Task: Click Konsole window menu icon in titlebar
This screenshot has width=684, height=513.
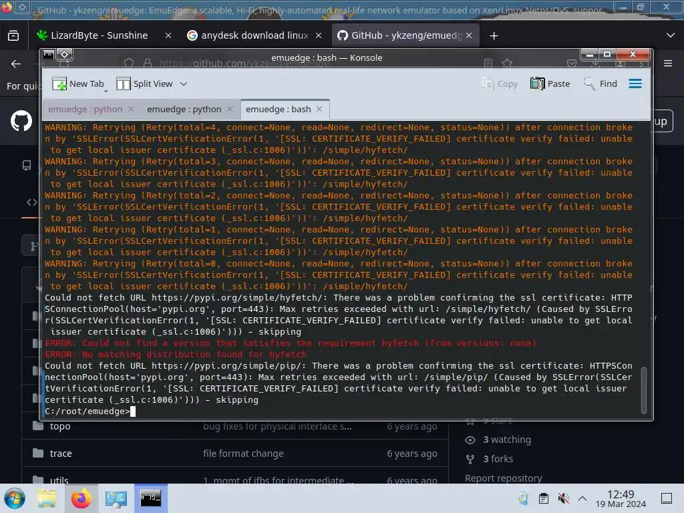Action: [x=48, y=55]
